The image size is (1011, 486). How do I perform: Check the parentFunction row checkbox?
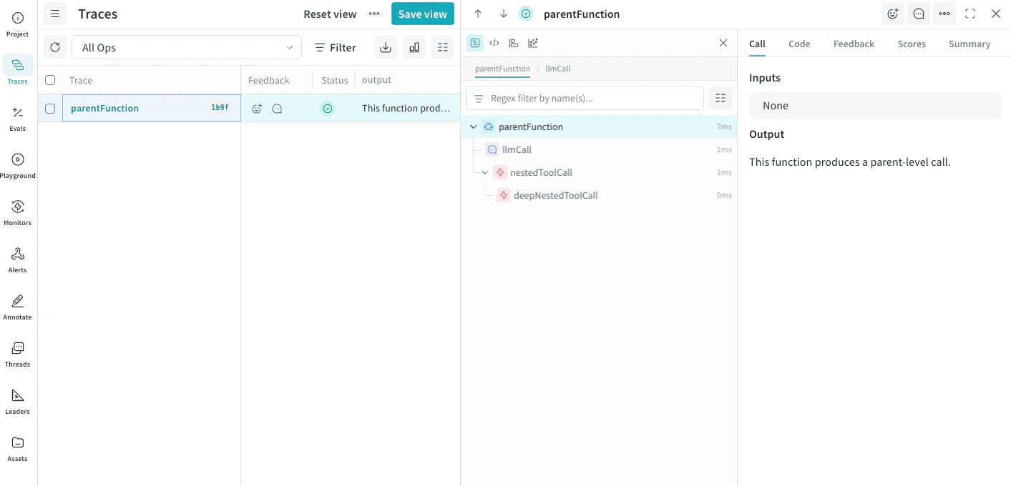(x=50, y=108)
